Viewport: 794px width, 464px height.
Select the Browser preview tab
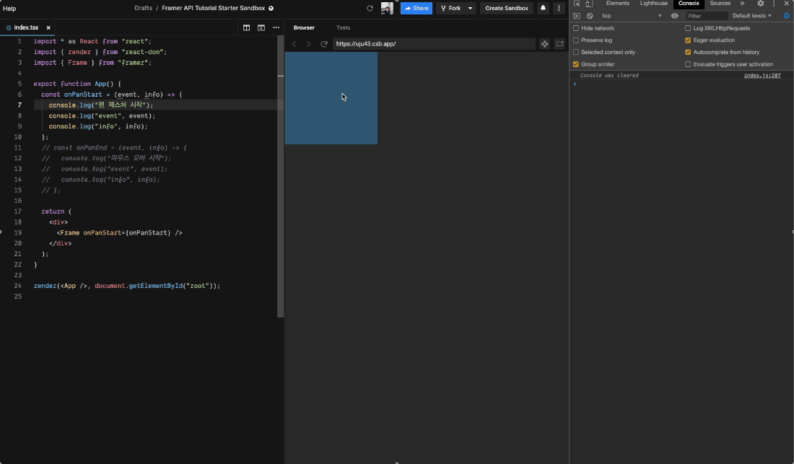(304, 28)
